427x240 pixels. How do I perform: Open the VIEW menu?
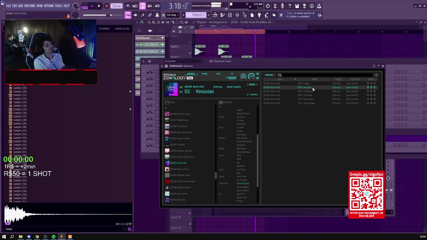tap(39, 6)
